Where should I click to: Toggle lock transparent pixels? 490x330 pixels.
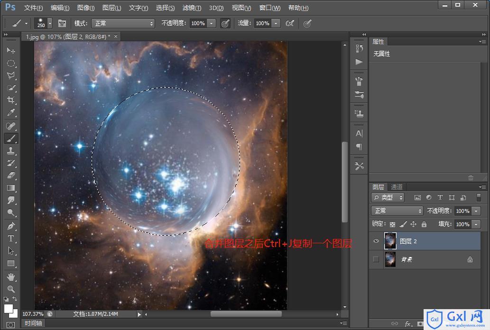point(393,224)
